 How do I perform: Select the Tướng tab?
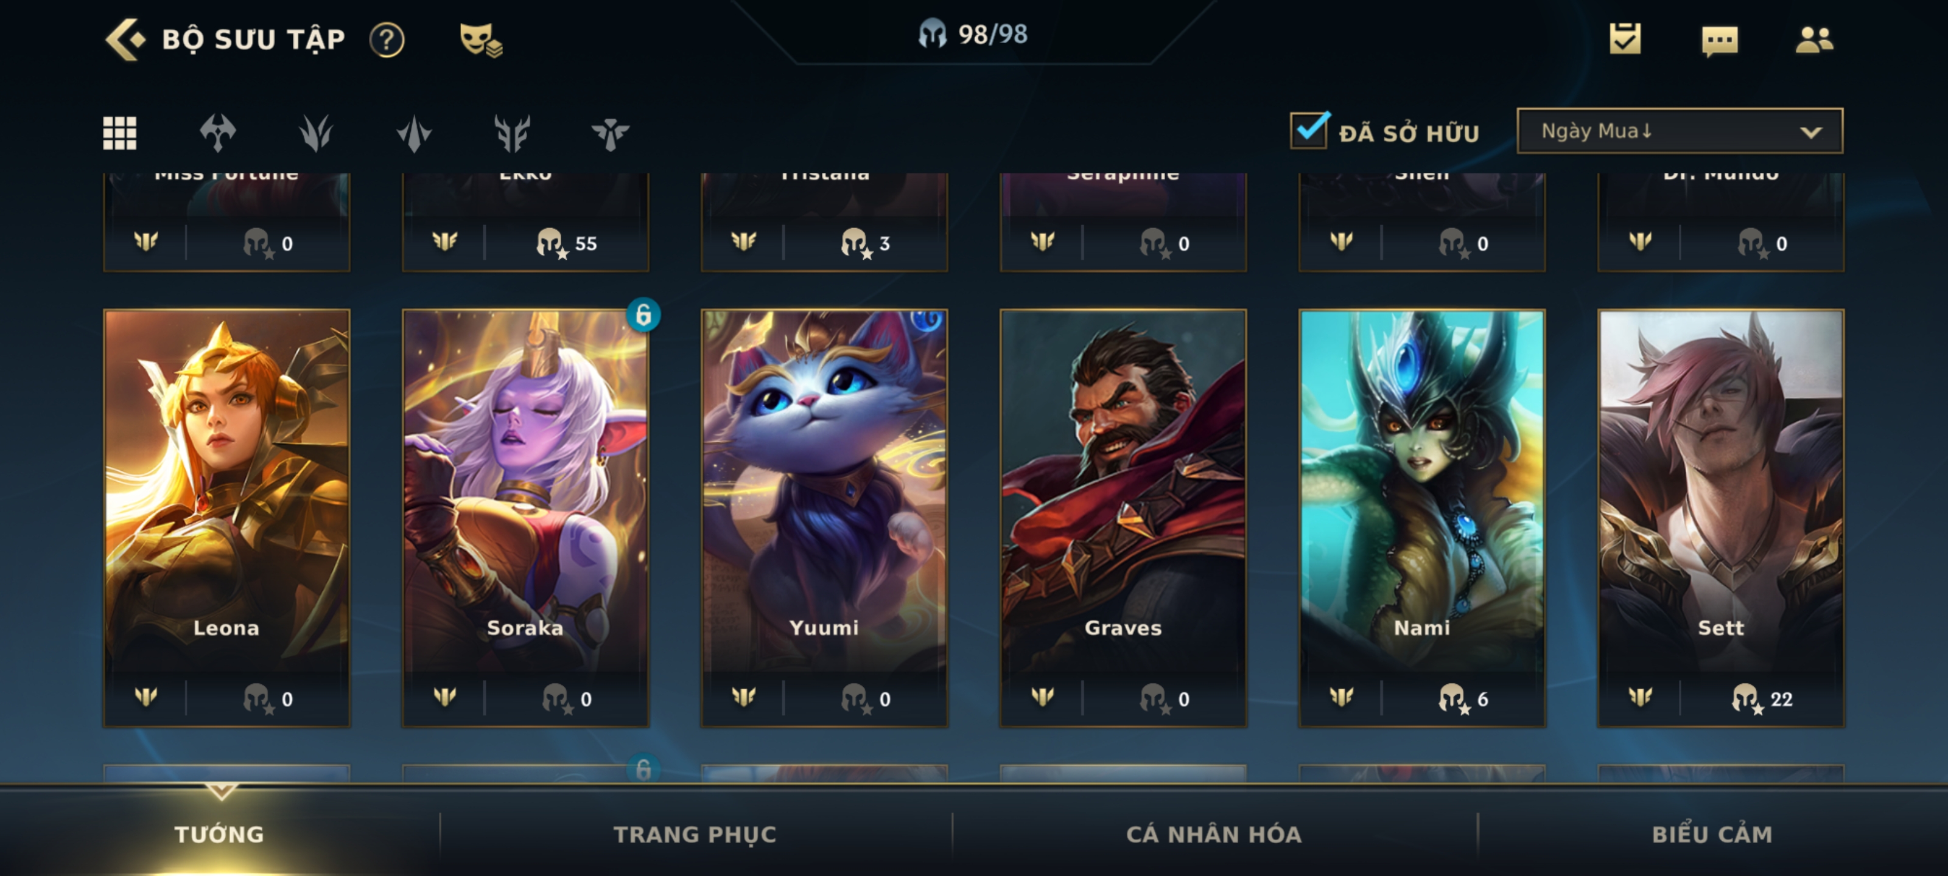point(219,835)
